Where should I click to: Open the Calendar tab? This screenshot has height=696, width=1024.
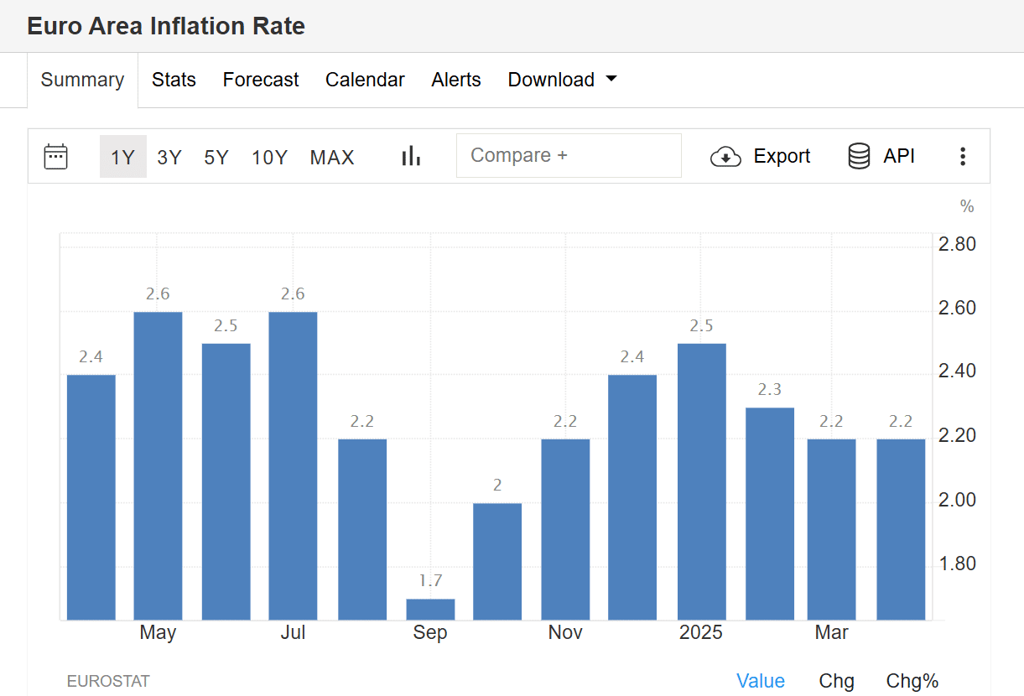[365, 80]
